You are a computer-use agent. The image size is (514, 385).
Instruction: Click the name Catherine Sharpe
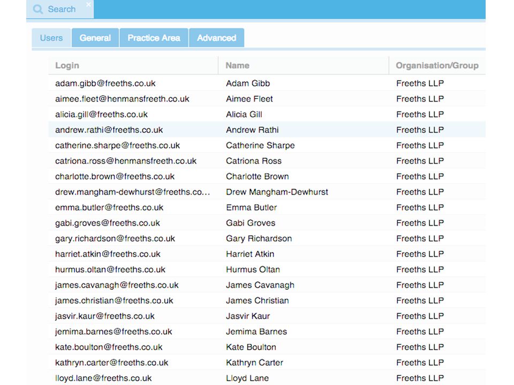260,145
